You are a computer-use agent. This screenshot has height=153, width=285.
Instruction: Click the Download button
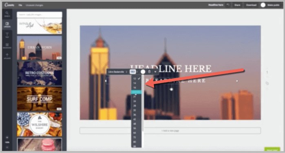click(x=251, y=5)
